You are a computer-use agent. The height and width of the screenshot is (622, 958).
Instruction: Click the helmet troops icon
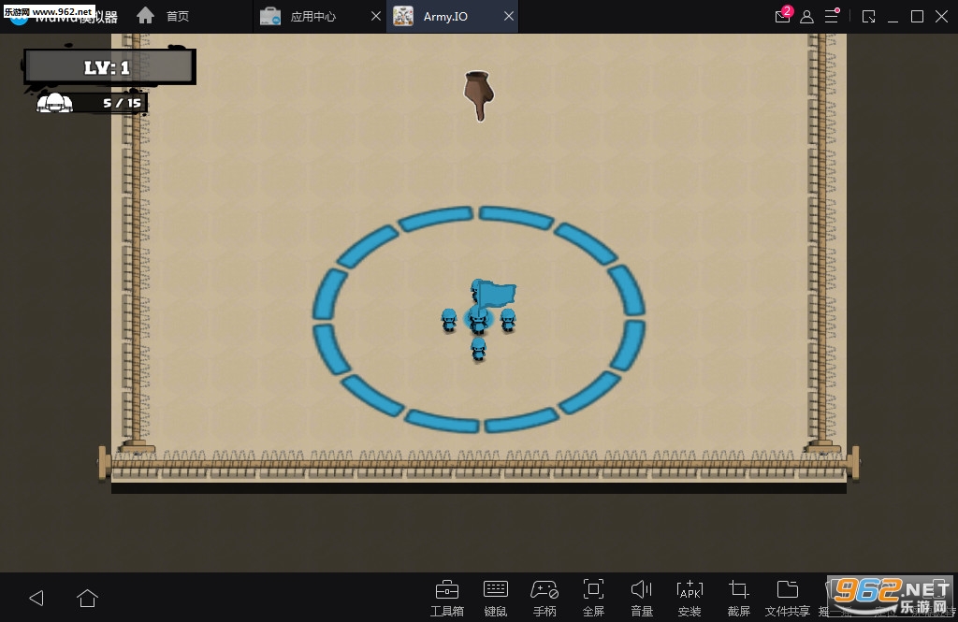coord(54,103)
